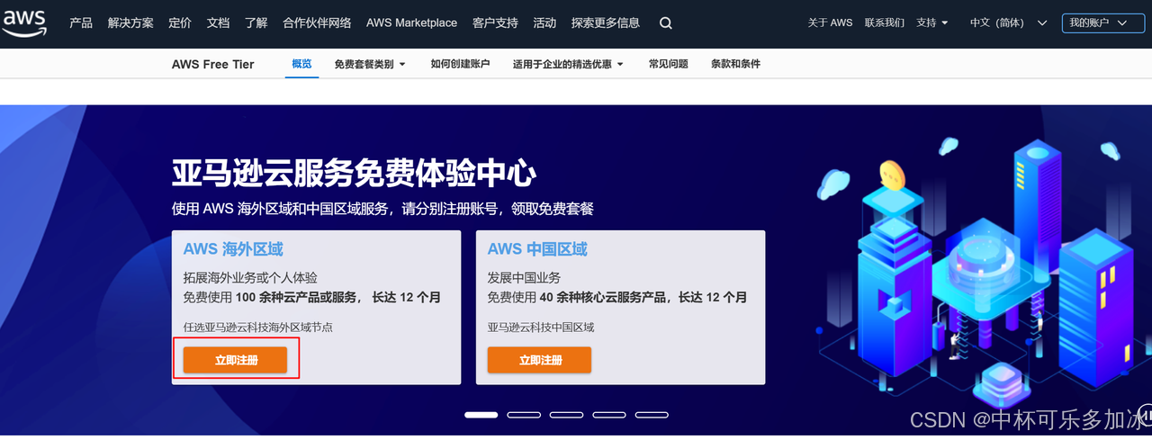Open the 活动 menu item
Screen dimensions: 1152x440
click(x=544, y=23)
